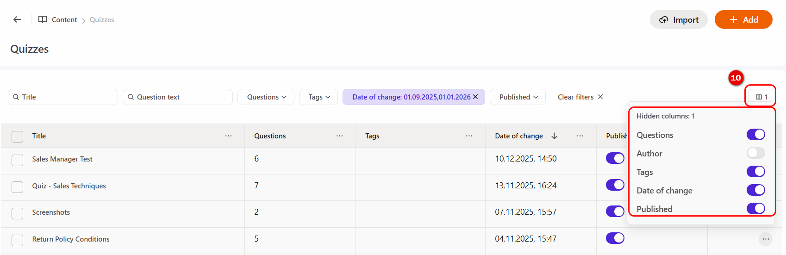Image resolution: width=786 pixels, height=255 pixels.
Task: Open the column visibility settings icon
Action: [x=761, y=97]
